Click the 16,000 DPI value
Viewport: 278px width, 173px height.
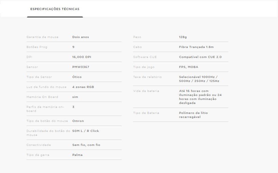(x=82, y=57)
